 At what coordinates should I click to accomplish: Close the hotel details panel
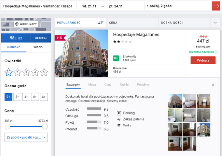coord(213,85)
